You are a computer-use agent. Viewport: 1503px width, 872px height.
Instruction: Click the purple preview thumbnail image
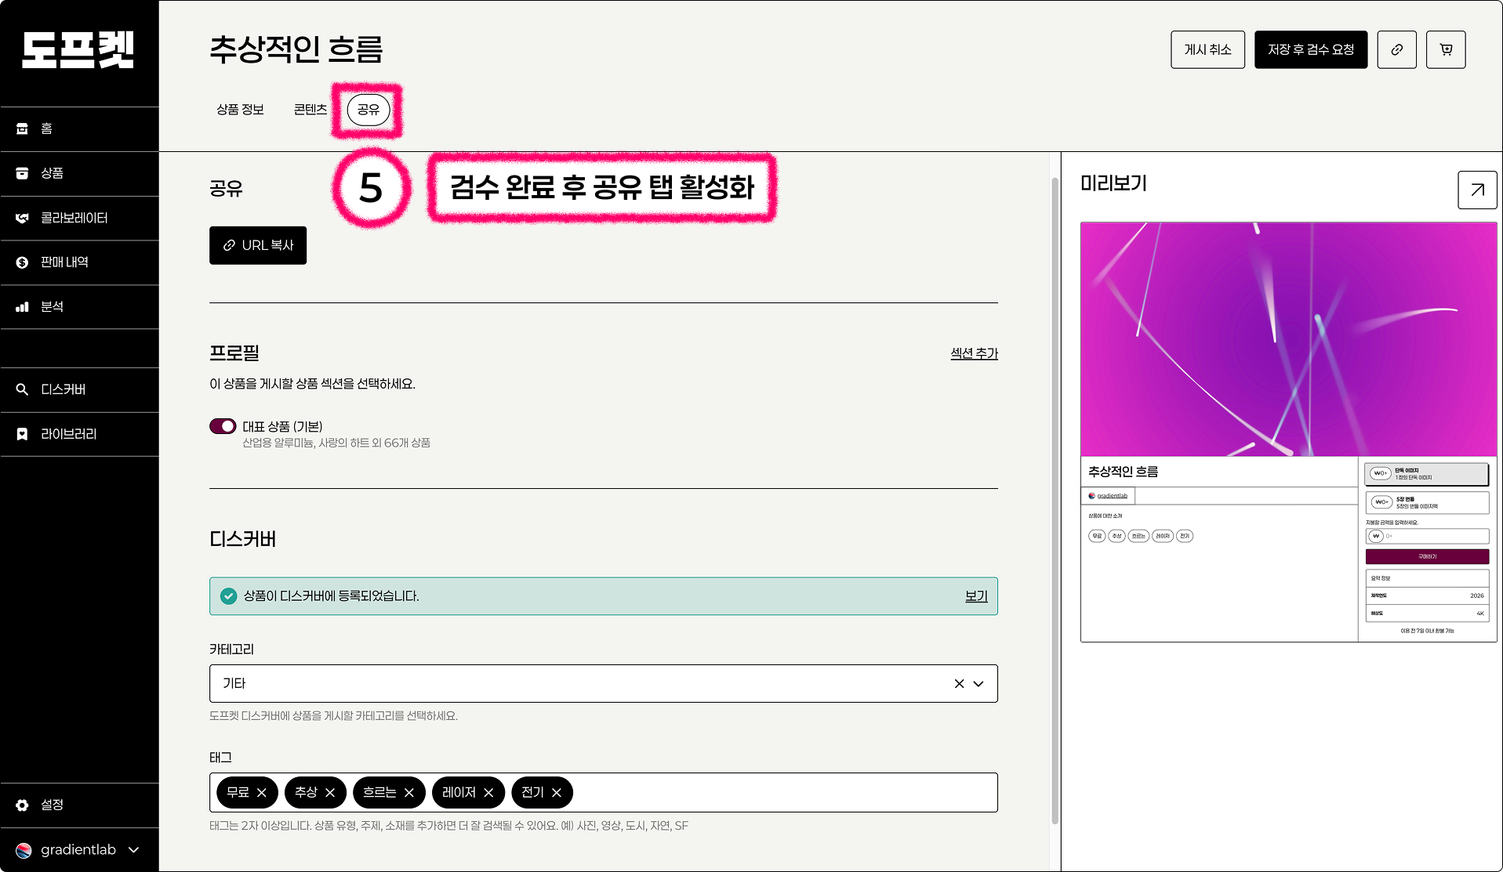1288,338
